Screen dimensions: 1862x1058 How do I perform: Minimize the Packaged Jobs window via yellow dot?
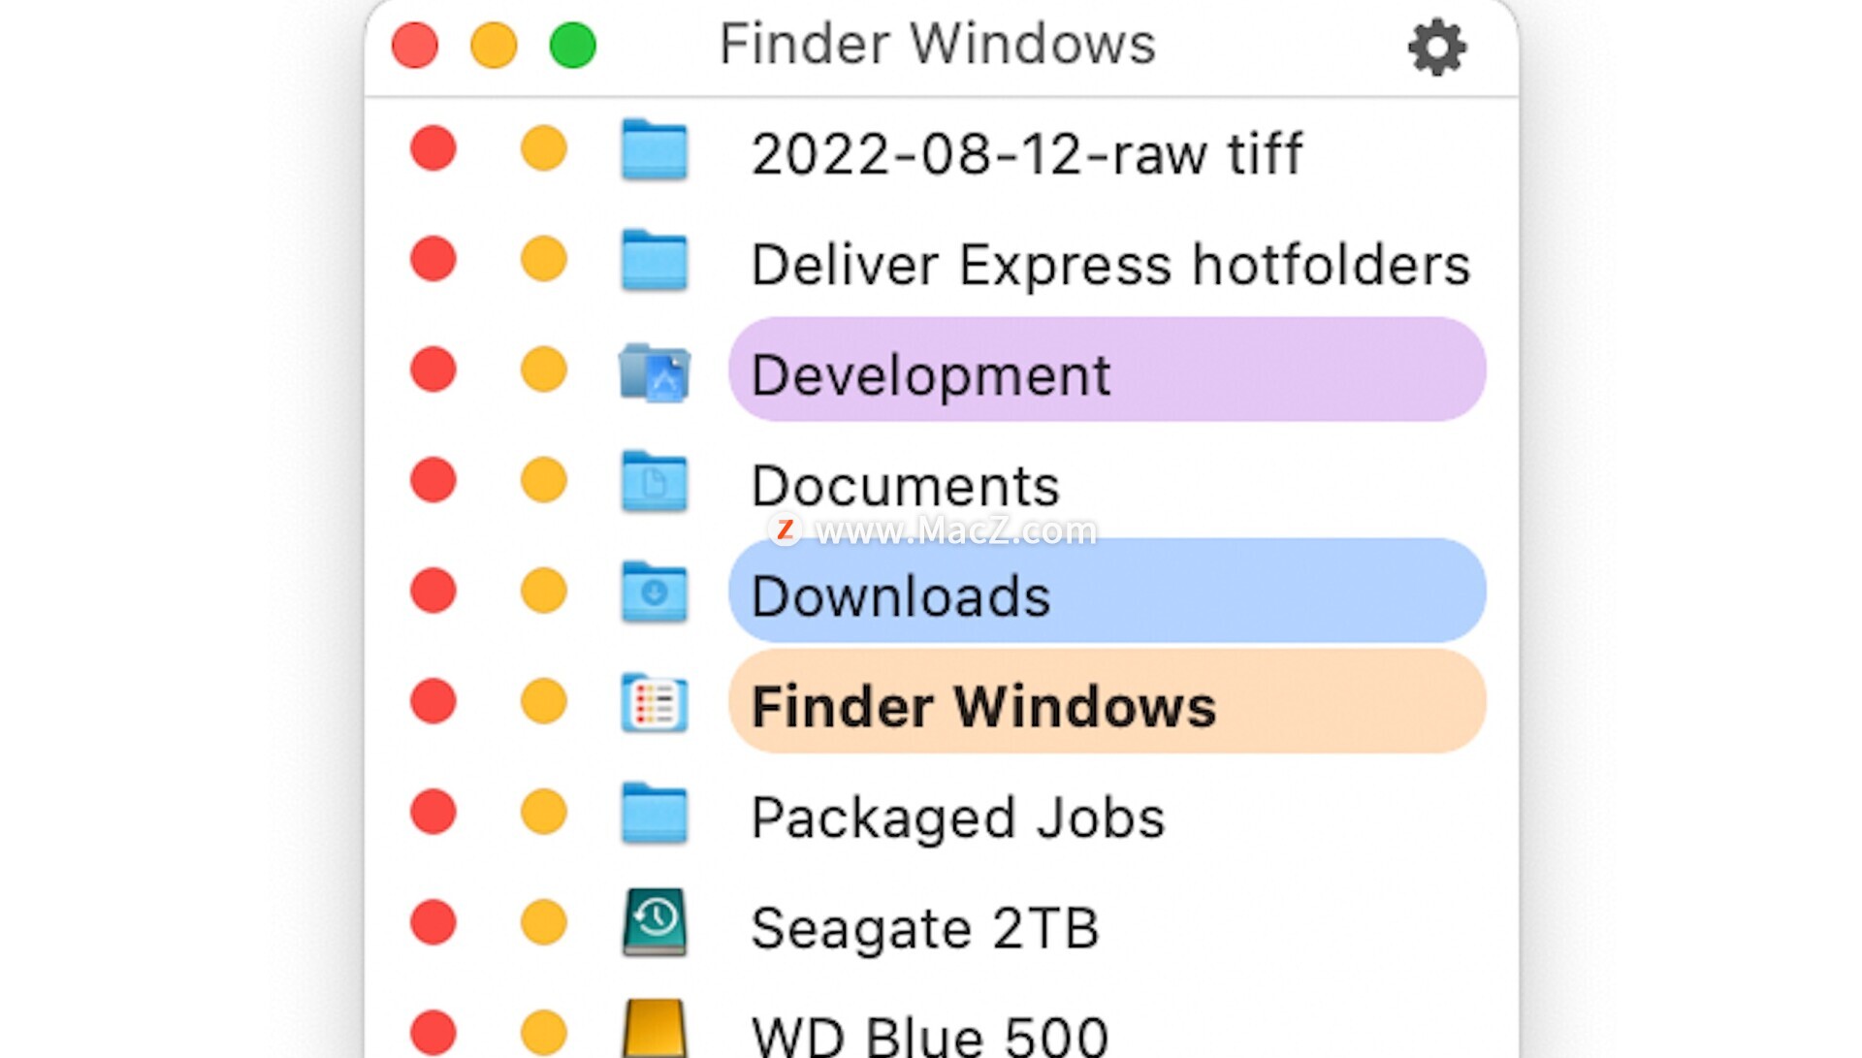click(x=543, y=812)
